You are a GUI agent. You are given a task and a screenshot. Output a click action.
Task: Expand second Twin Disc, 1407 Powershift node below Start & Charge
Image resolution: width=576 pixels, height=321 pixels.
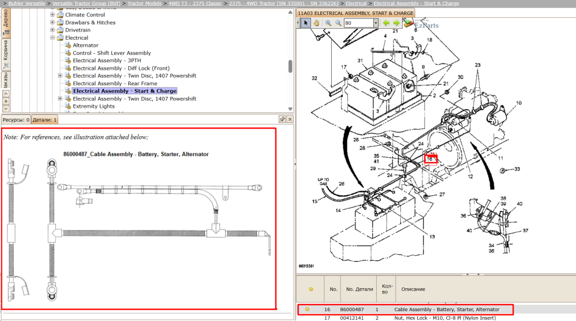[x=60, y=99]
